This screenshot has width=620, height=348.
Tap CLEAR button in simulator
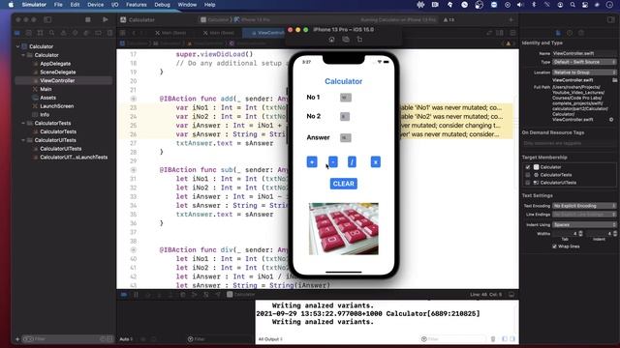(344, 184)
